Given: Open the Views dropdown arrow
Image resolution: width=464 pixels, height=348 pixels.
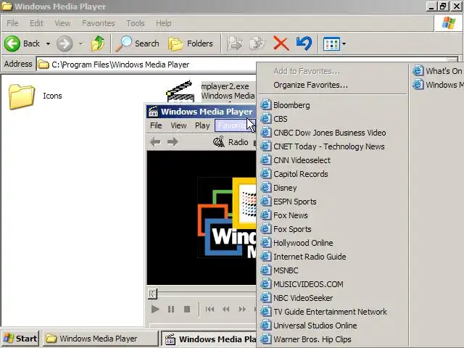Looking at the screenshot, I should 344,43.
